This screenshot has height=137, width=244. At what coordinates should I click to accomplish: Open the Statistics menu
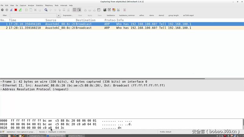coord(40,5)
